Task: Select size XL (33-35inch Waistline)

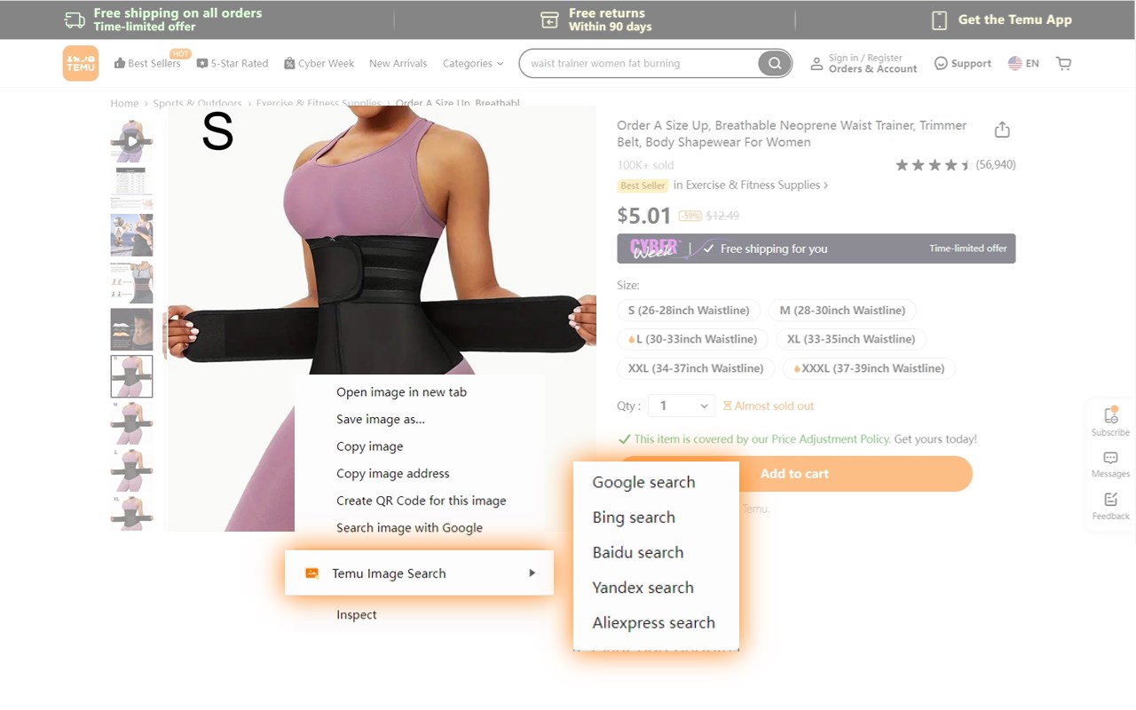Action: tap(851, 339)
